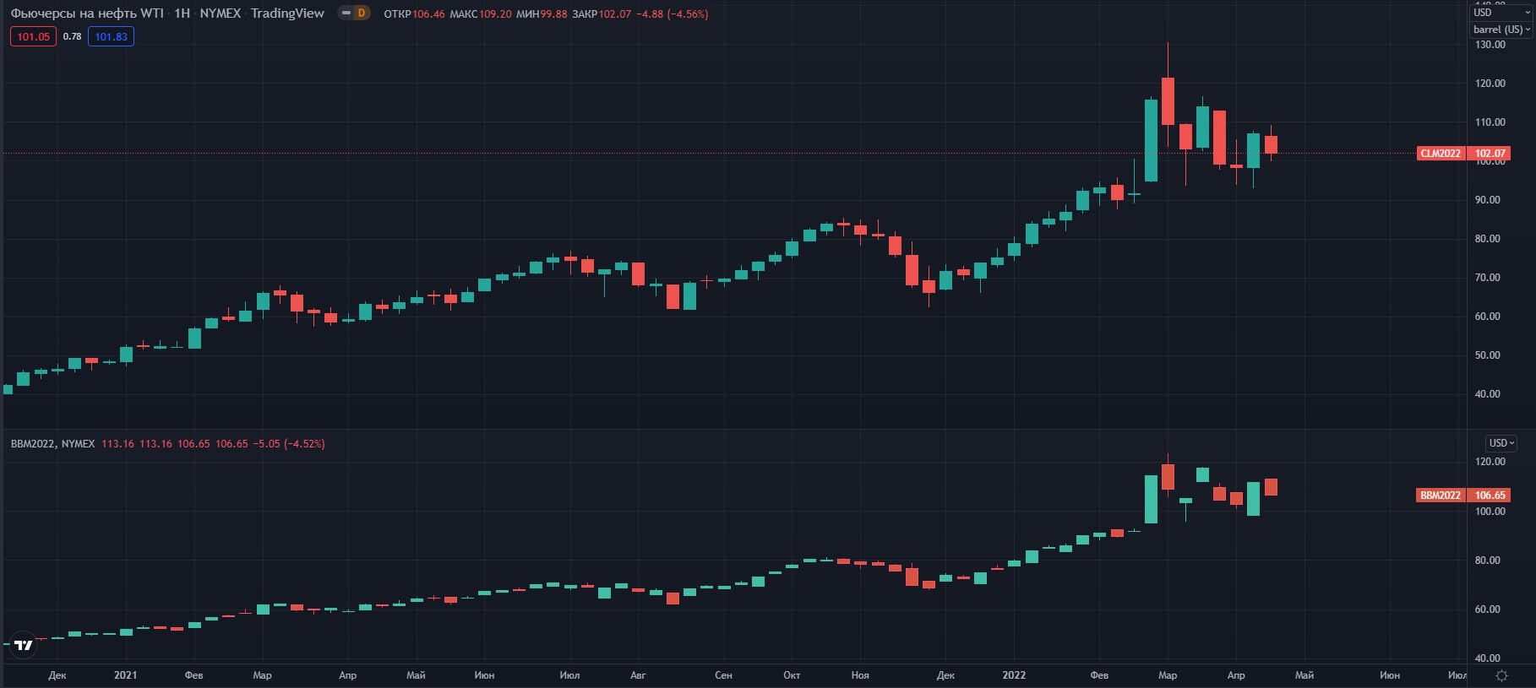Click the '2021' label on the time axis
1536x688 pixels.
tap(125, 675)
